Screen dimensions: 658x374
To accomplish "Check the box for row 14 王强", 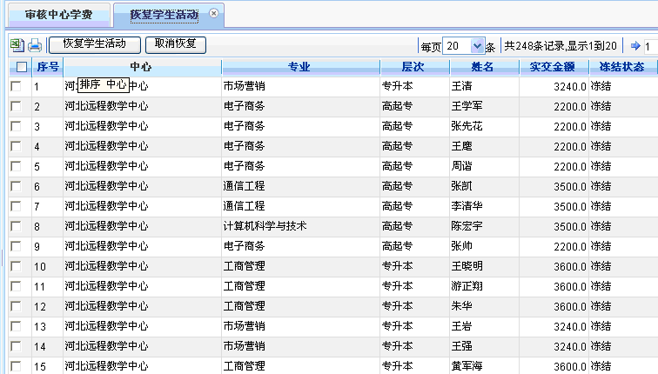I will 16,346.
